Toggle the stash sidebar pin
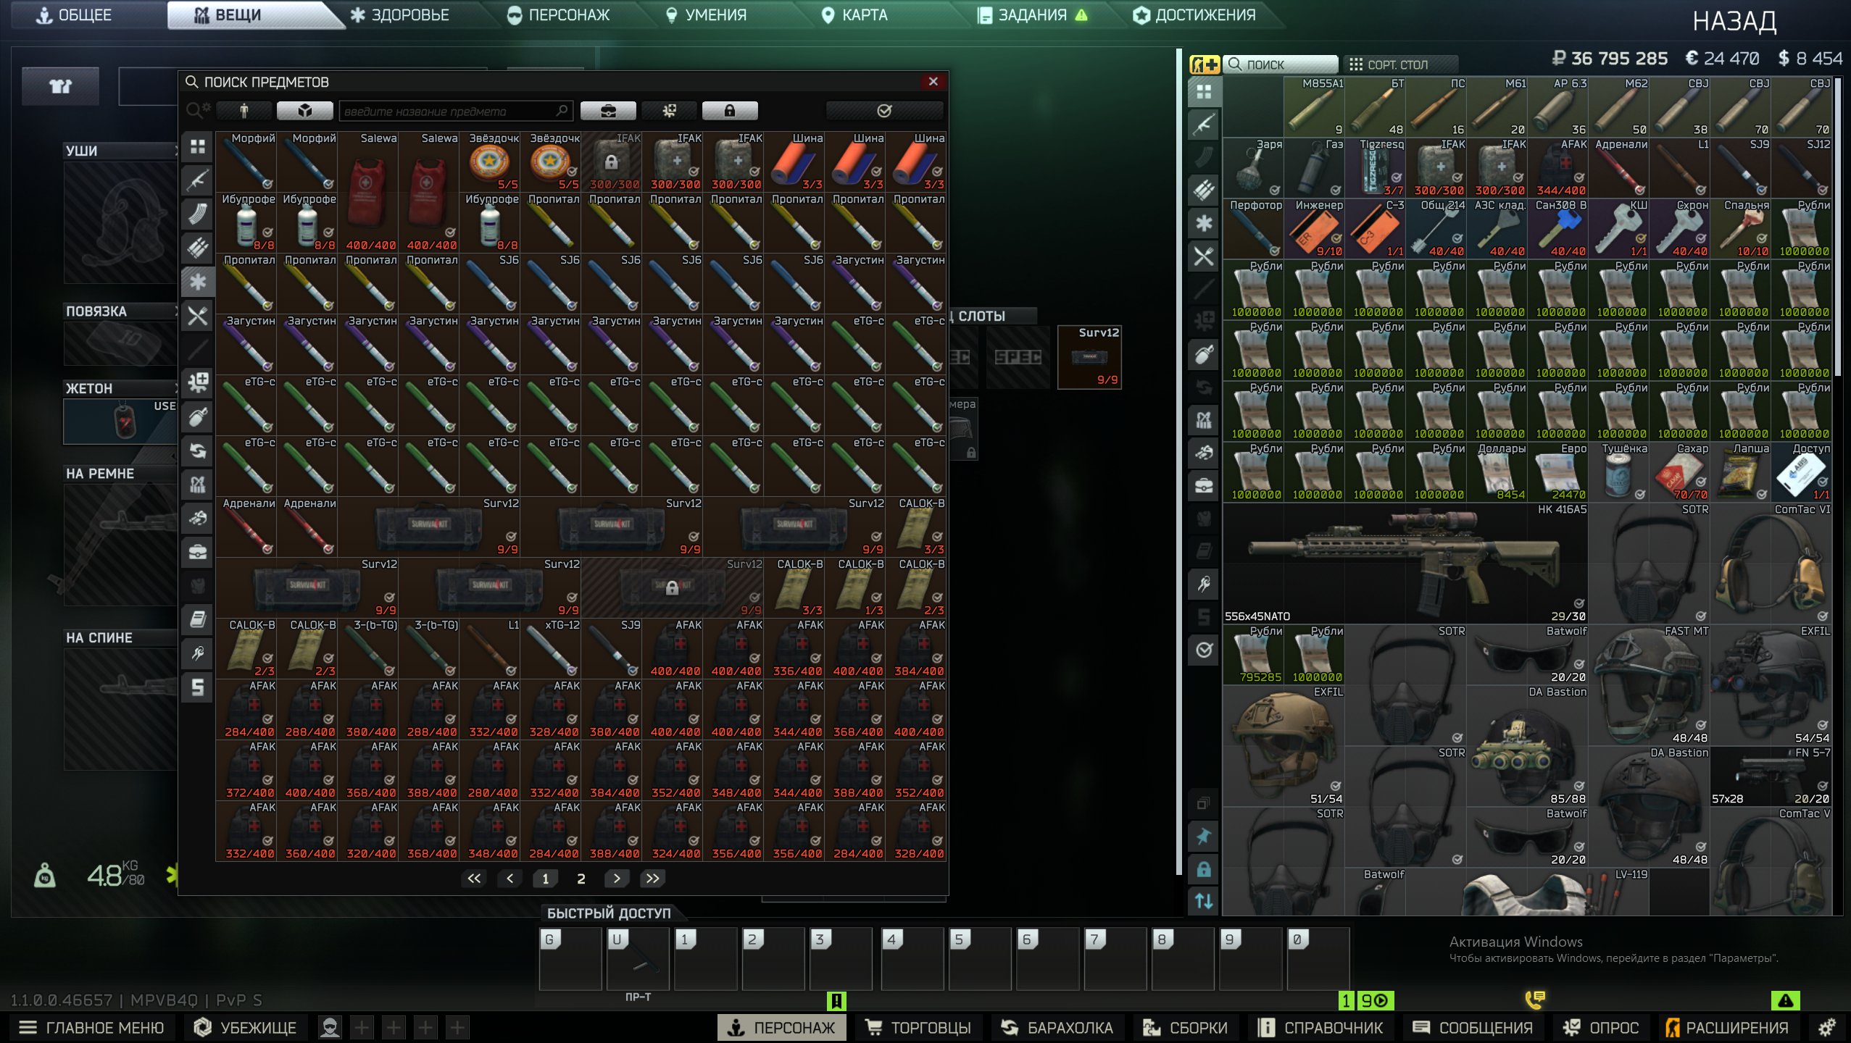Screen dimensions: 1851x1043 point(1204,837)
